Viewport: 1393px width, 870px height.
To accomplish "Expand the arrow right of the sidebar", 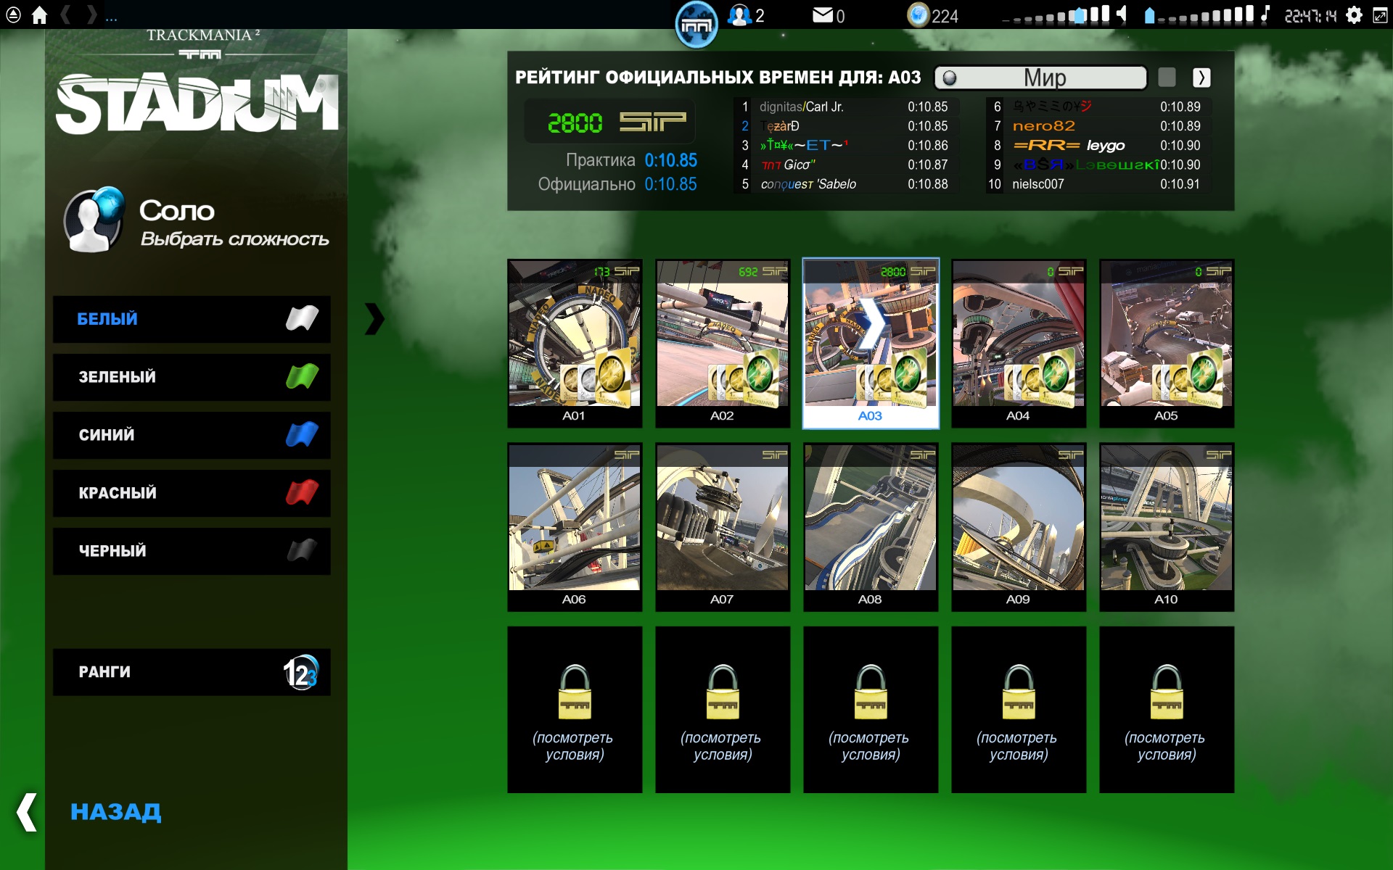I will coord(374,319).
